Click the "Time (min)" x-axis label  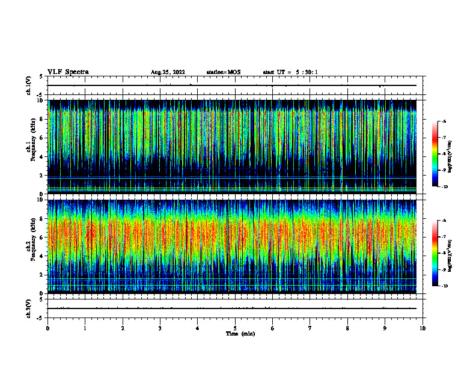[x=240, y=334]
